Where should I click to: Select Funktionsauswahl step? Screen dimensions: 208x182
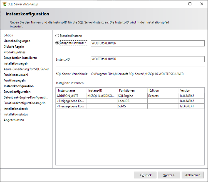16,75
